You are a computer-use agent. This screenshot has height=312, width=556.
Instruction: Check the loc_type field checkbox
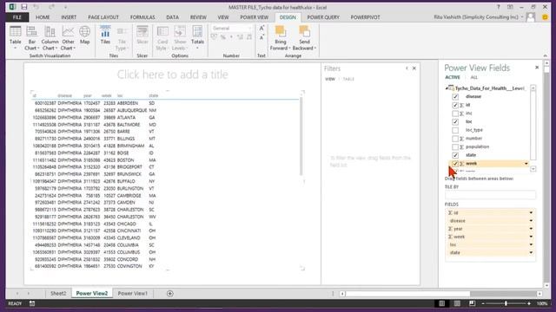[455, 130]
